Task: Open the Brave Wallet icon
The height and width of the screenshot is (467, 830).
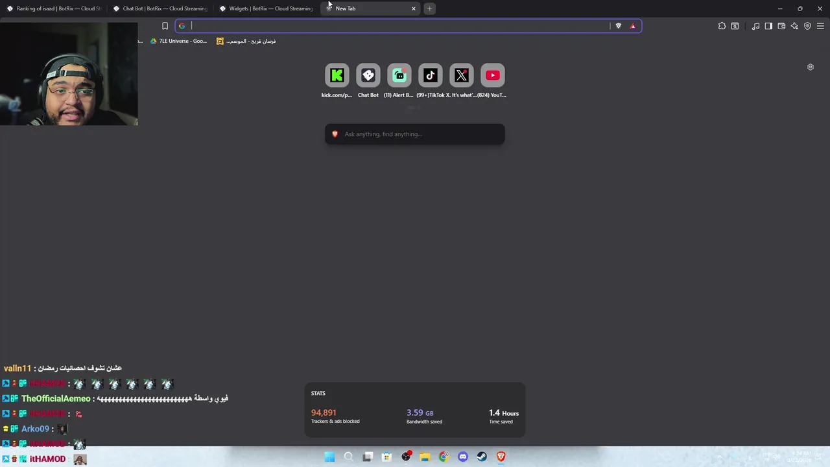Action: [781, 26]
